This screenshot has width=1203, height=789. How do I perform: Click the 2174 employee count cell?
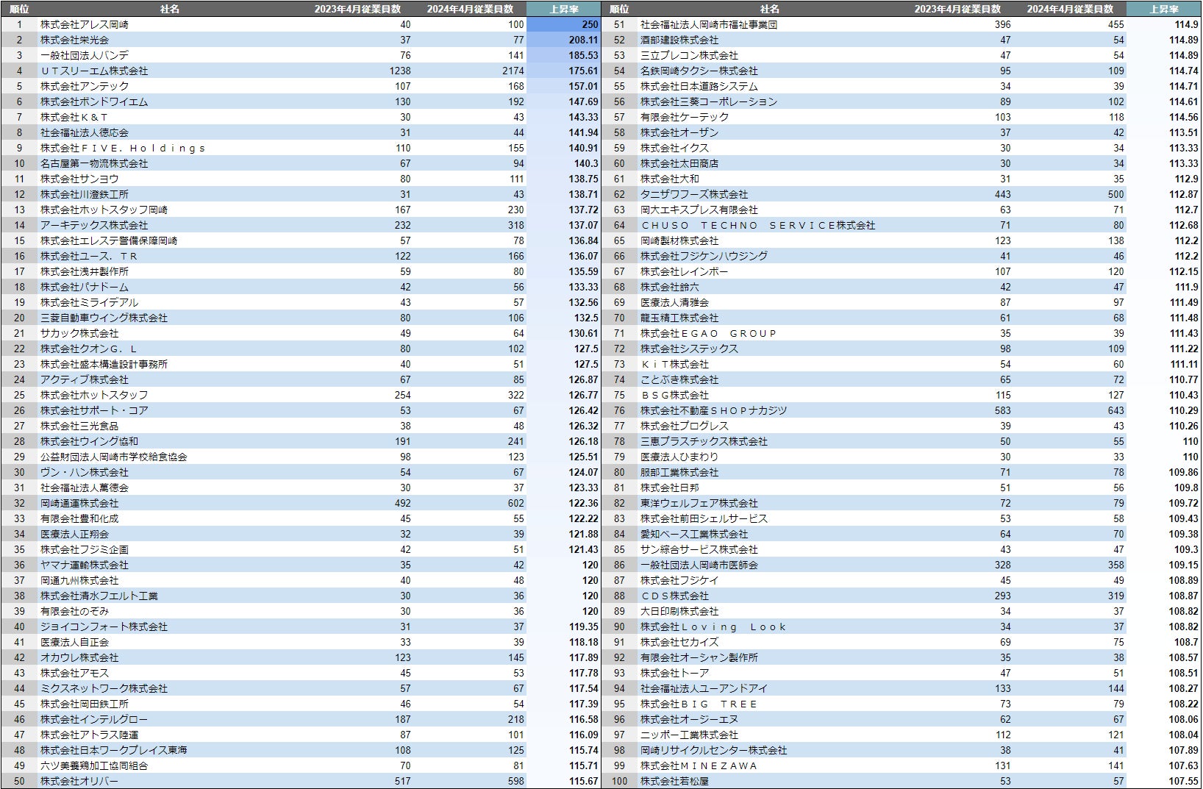513,71
